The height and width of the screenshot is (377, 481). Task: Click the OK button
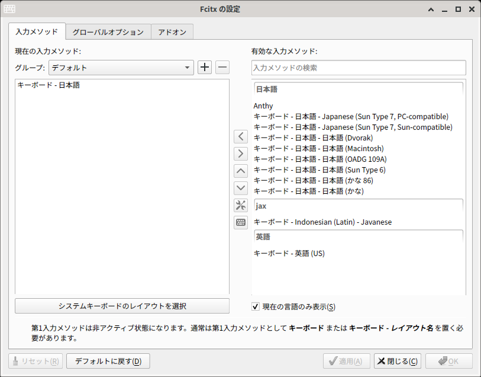point(449,361)
